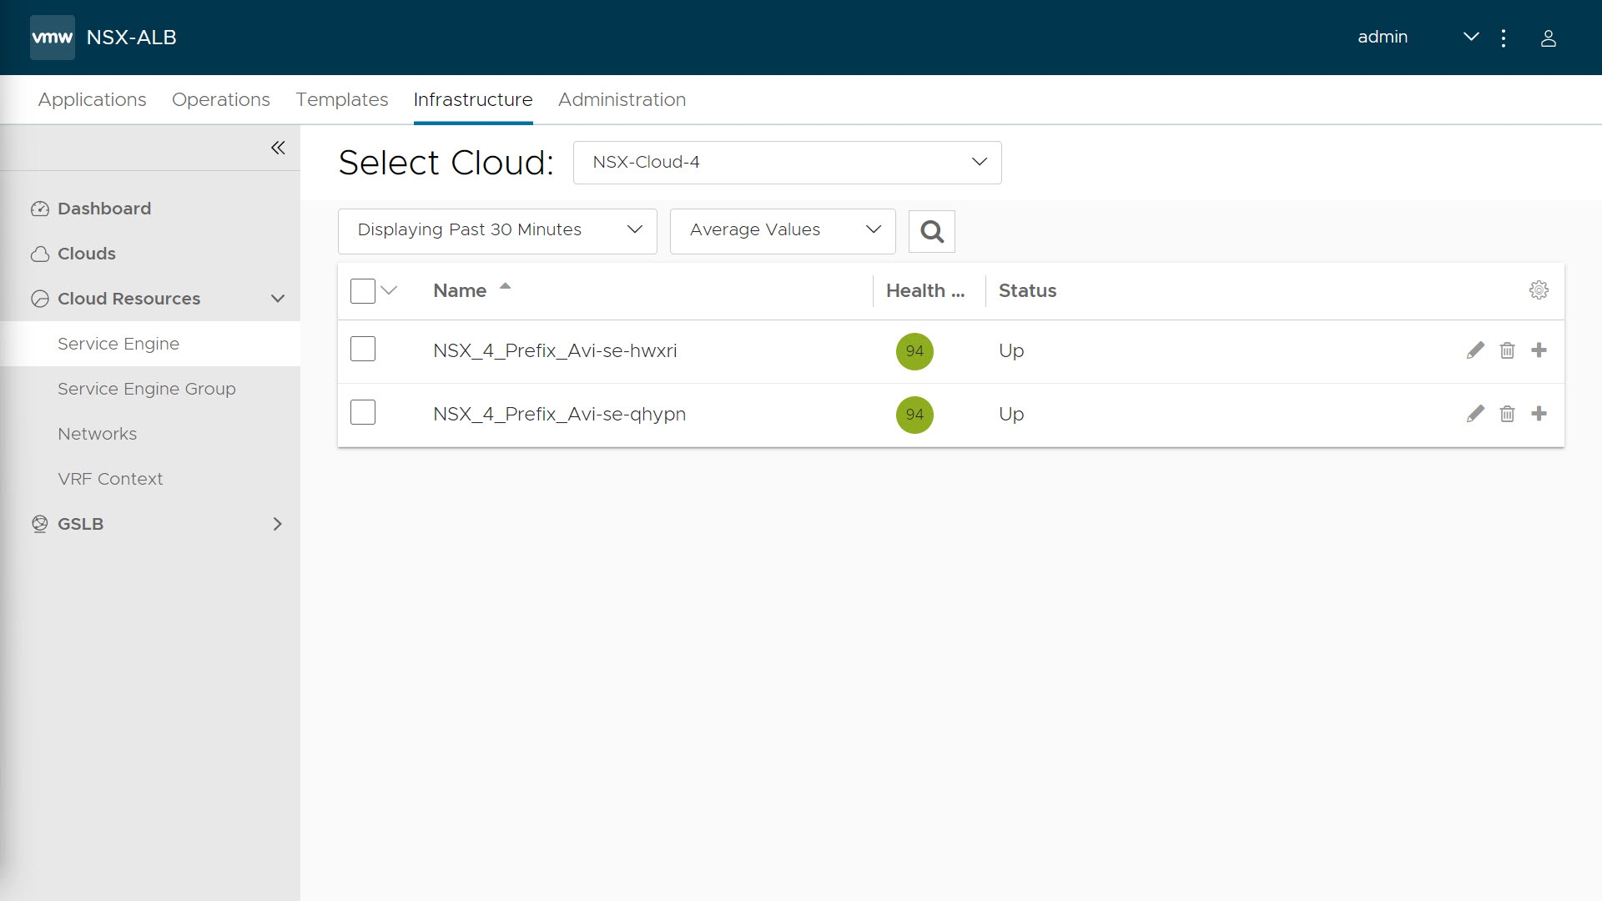Open the user profile icon
This screenshot has height=901, width=1602.
pos(1548,38)
